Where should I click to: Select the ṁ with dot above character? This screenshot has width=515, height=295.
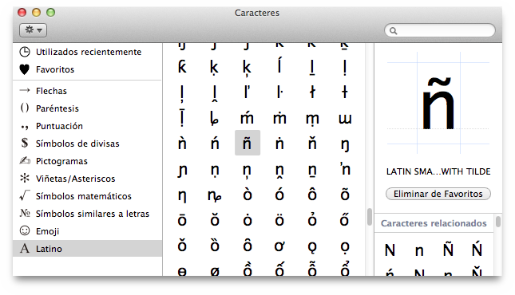(279, 118)
